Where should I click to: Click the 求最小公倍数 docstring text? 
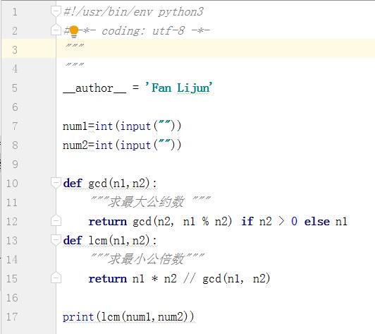coord(147,259)
